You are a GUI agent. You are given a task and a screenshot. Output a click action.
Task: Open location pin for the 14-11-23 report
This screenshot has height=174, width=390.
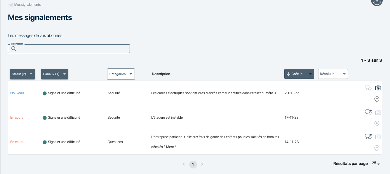377,148
